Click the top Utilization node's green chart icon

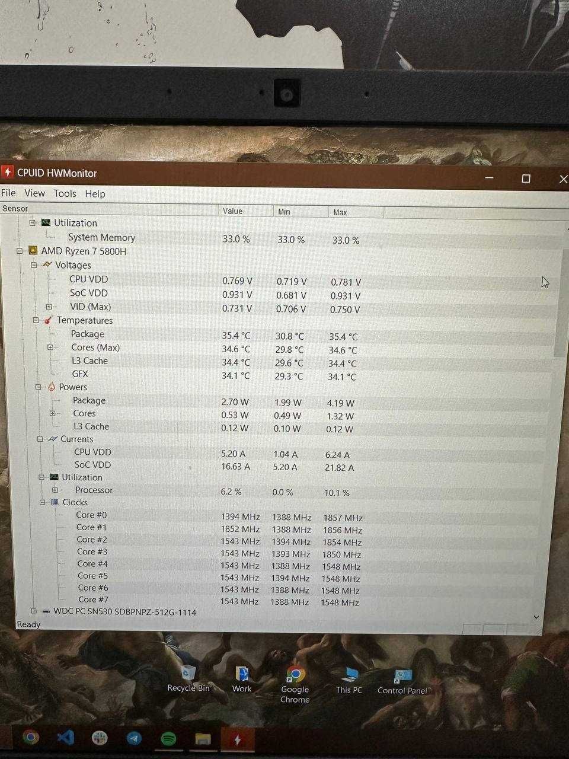46,222
